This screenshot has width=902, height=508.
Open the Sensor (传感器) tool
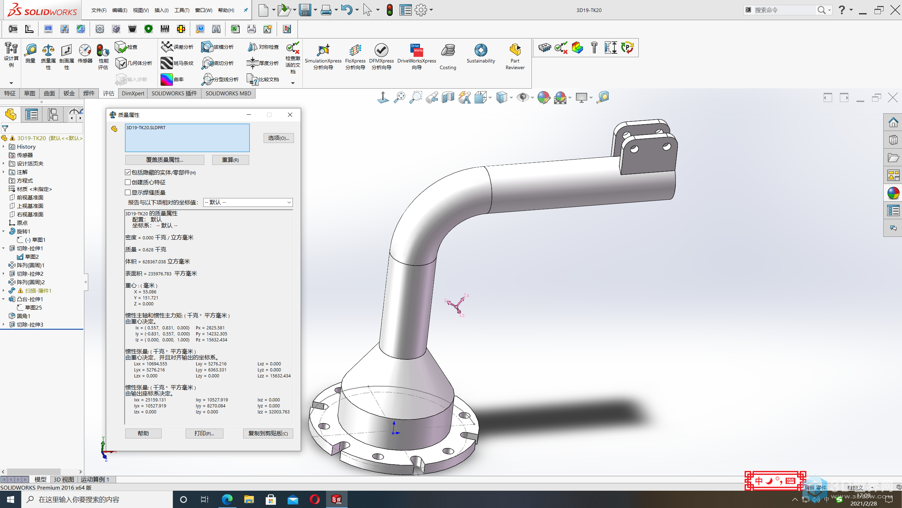(x=85, y=54)
